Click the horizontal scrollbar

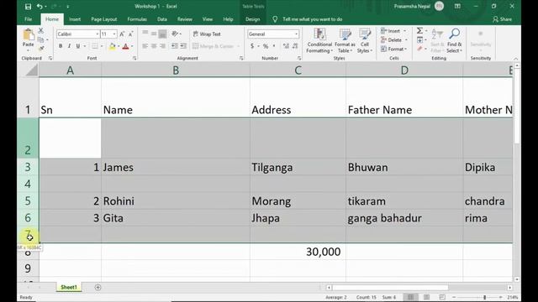[390, 288]
